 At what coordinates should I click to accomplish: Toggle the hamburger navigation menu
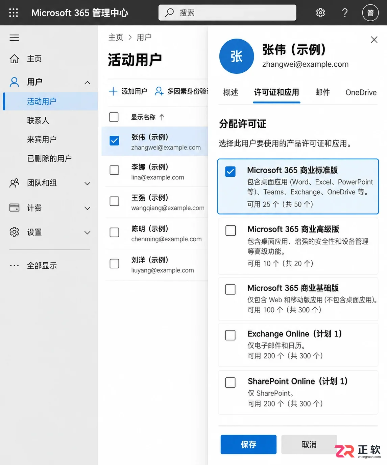[14, 38]
